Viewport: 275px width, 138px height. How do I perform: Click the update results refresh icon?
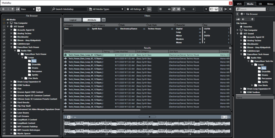point(174,9)
